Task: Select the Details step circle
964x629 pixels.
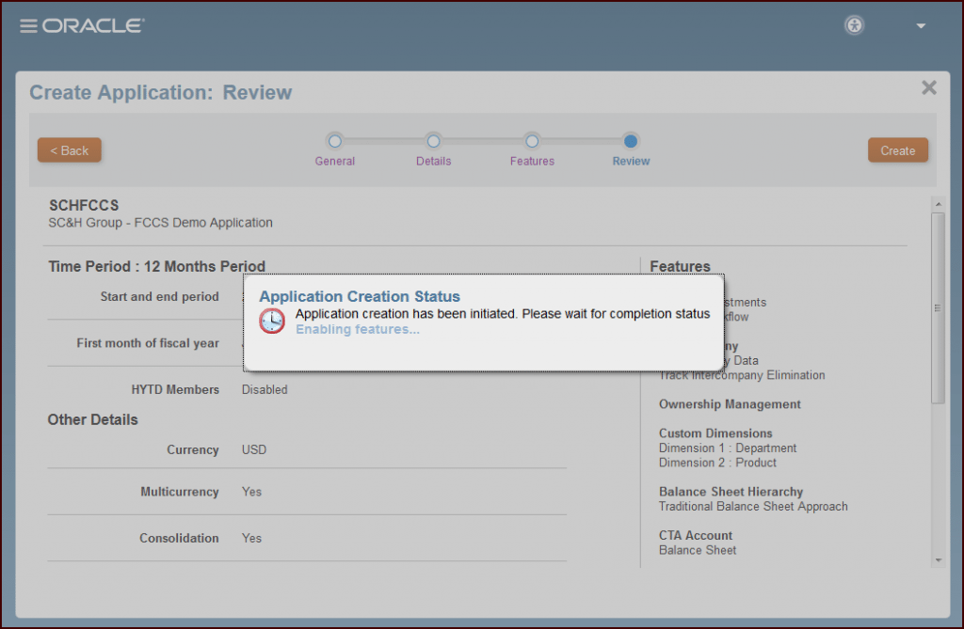Action: [433, 141]
